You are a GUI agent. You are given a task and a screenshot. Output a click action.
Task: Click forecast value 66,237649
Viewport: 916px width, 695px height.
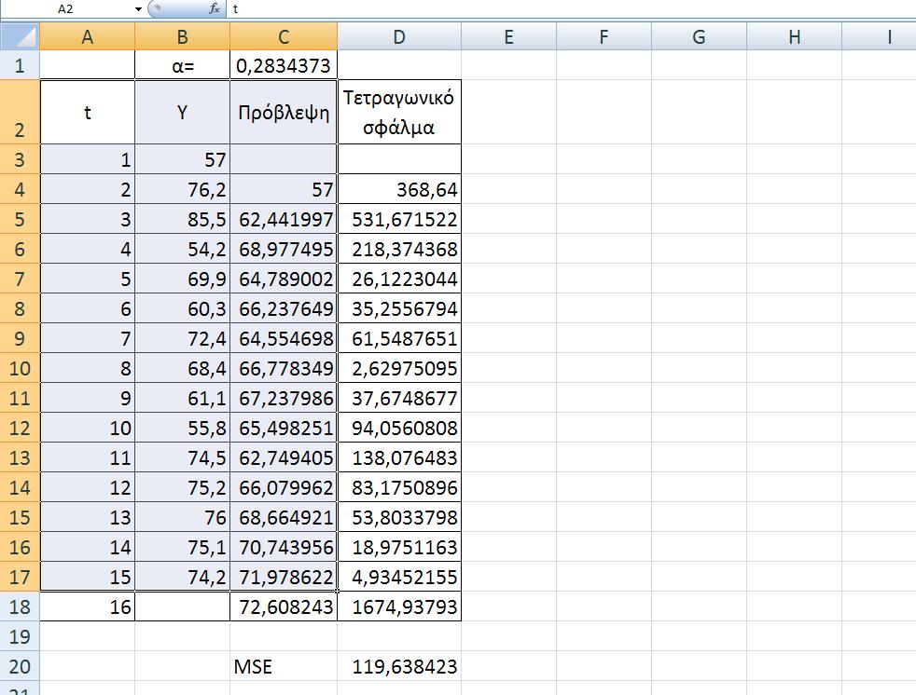click(x=284, y=308)
